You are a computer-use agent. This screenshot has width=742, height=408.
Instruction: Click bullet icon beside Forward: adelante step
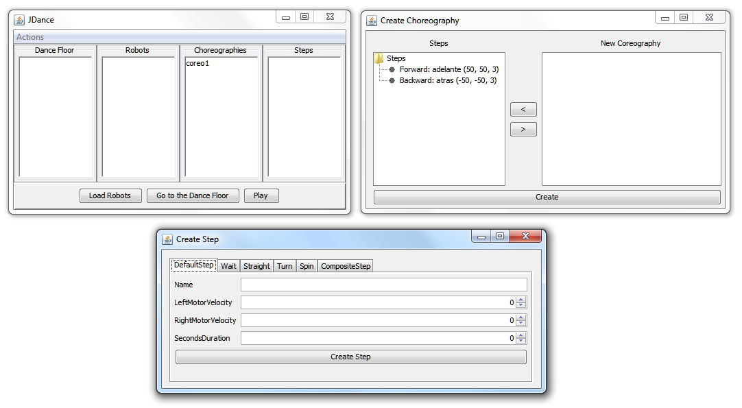(x=392, y=69)
